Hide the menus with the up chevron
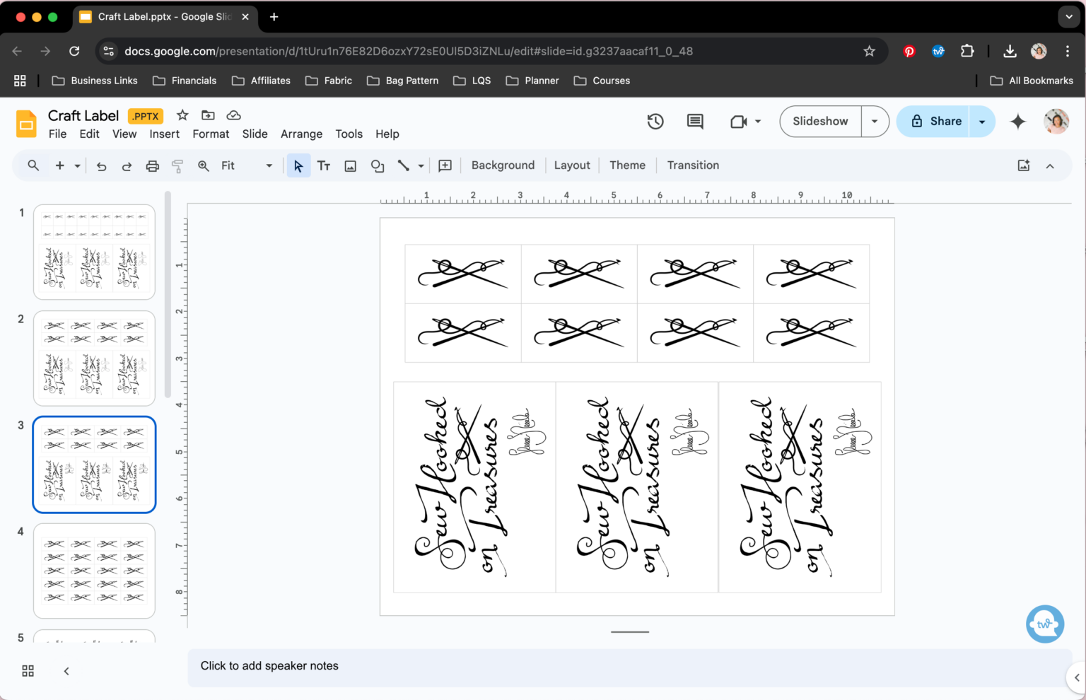 tap(1050, 166)
